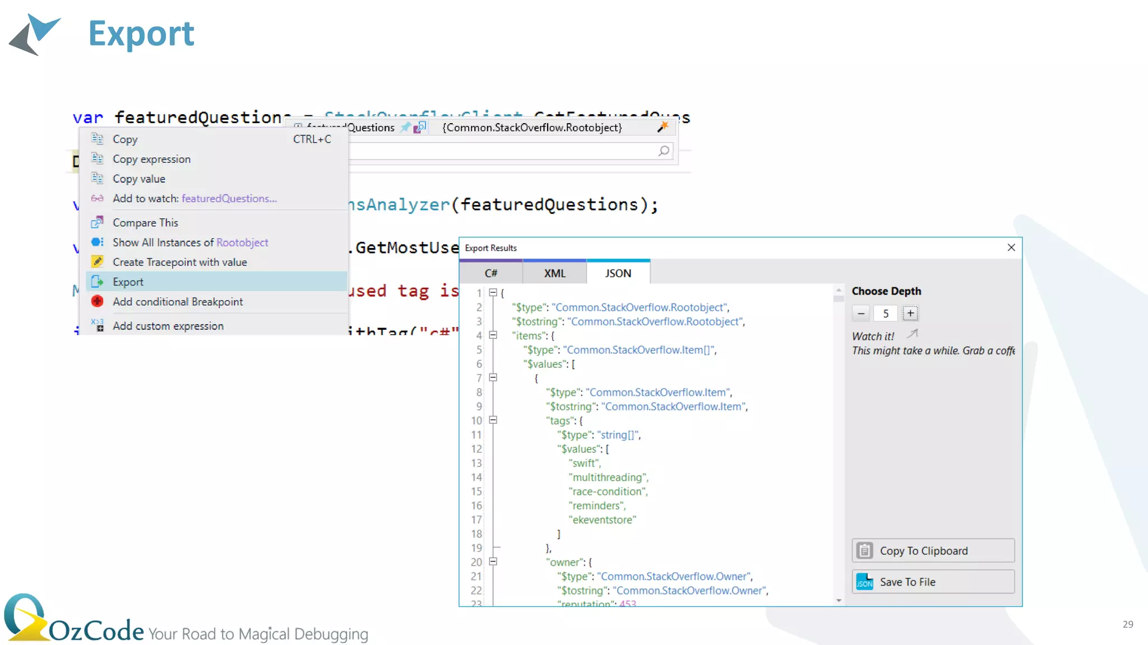Collapse the "items" node at line 4
1148x645 pixels.
493,335
